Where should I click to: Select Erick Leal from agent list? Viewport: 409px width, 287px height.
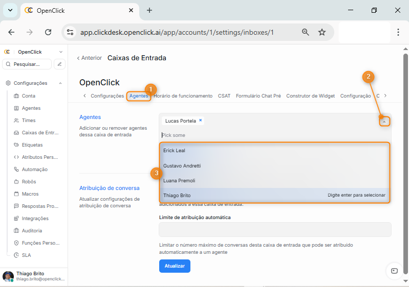(x=174, y=151)
